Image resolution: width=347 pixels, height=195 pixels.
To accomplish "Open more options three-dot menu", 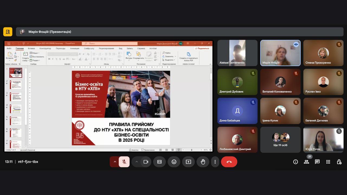I will point(215,162).
